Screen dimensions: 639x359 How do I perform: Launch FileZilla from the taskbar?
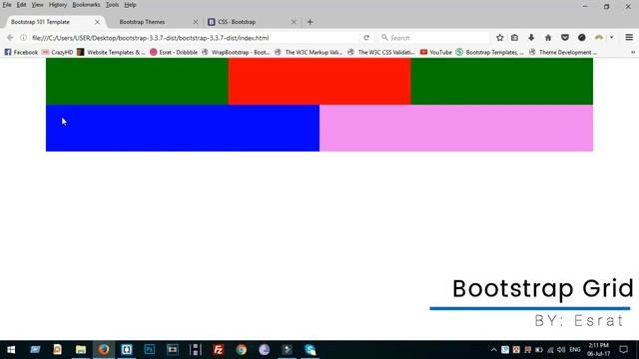point(219,350)
